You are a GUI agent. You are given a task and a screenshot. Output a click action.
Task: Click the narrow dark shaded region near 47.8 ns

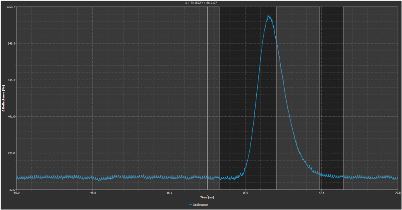332,98
